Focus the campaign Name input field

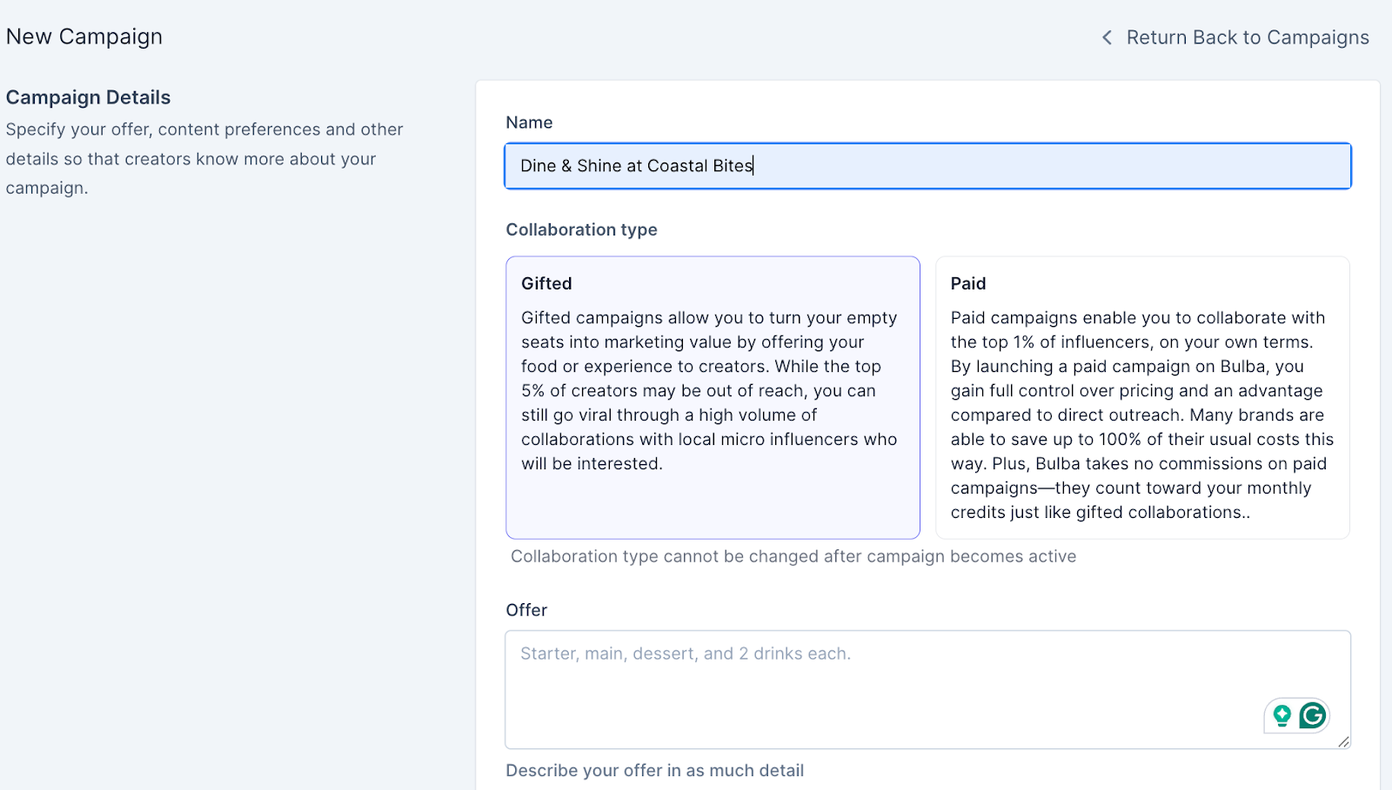927,166
